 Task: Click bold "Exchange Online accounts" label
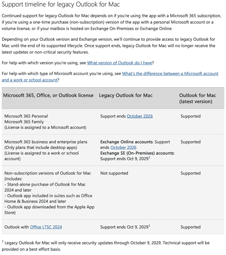click(127, 142)
